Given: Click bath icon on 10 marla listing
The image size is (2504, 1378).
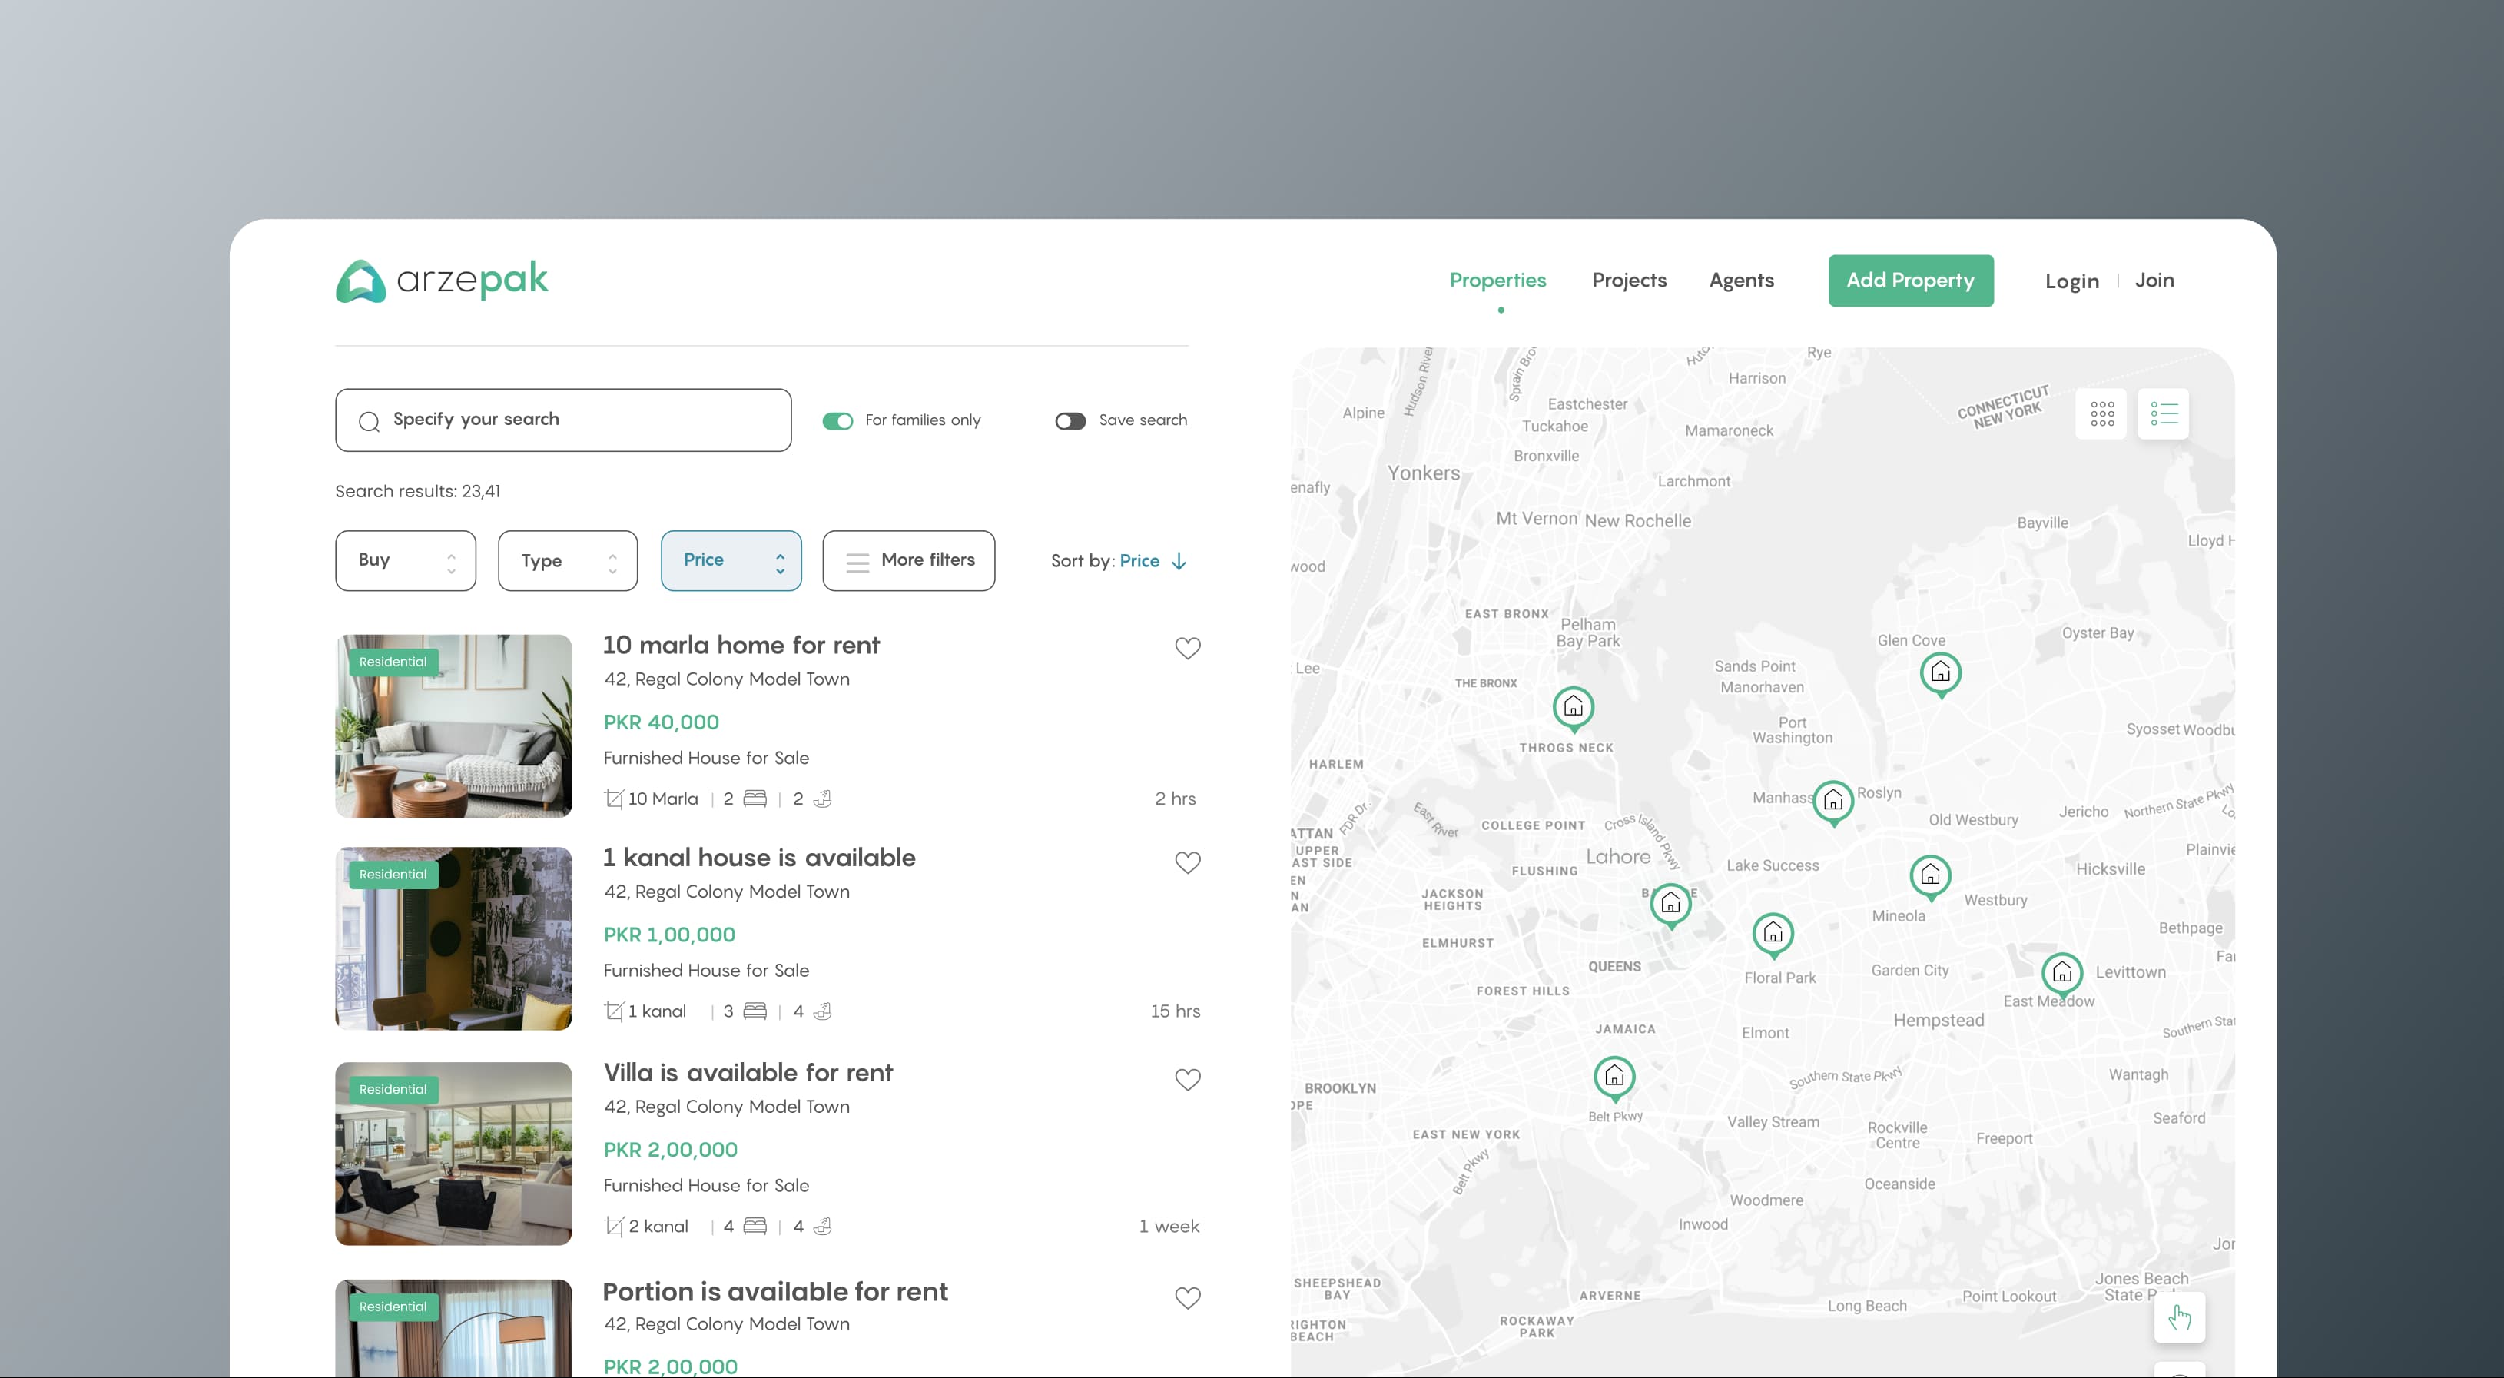Looking at the screenshot, I should click(x=822, y=799).
